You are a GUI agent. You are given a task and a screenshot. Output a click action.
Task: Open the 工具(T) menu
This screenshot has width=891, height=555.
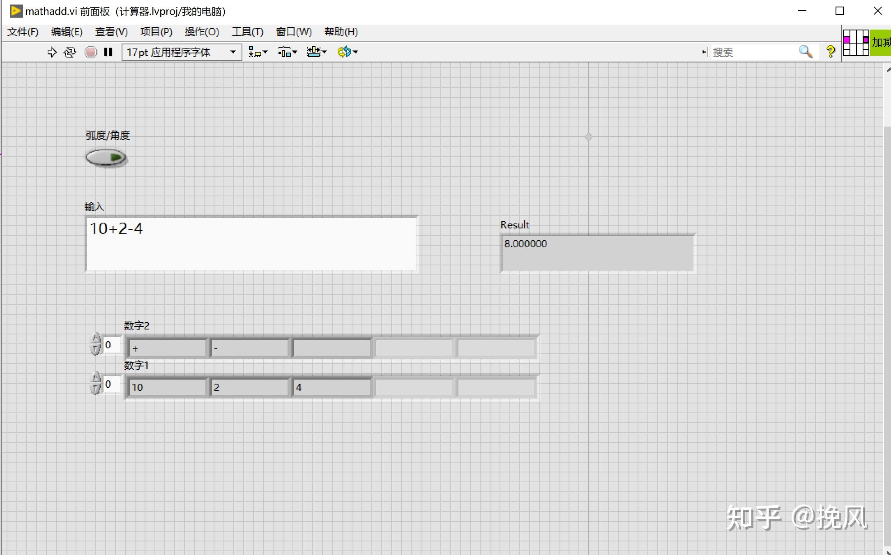pyautogui.click(x=247, y=32)
